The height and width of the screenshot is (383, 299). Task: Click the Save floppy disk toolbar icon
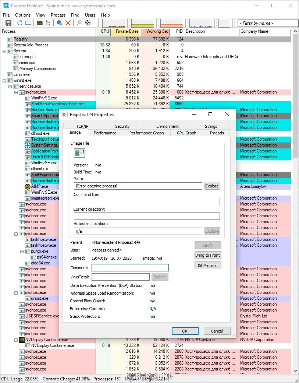pos(8,23)
